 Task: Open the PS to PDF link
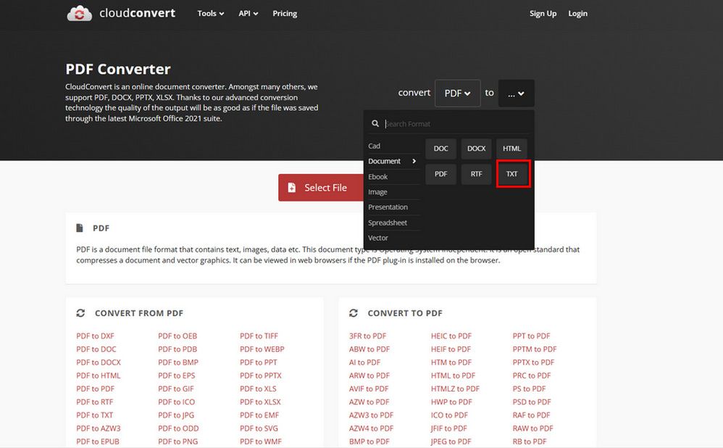tap(530, 389)
